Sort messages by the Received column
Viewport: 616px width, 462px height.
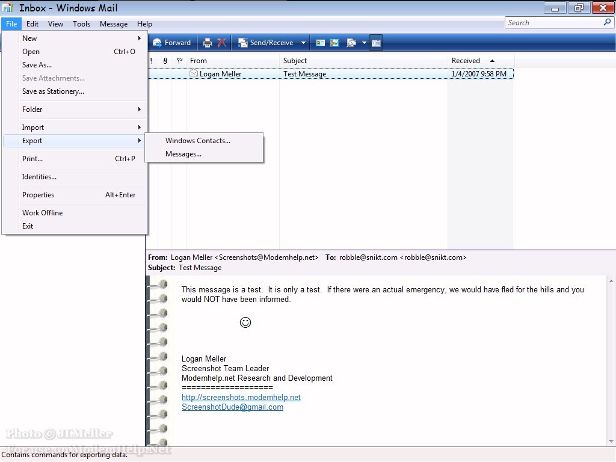(481, 61)
